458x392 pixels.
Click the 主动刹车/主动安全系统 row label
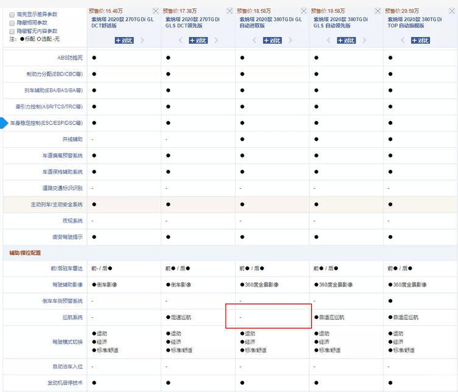point(57,205)
